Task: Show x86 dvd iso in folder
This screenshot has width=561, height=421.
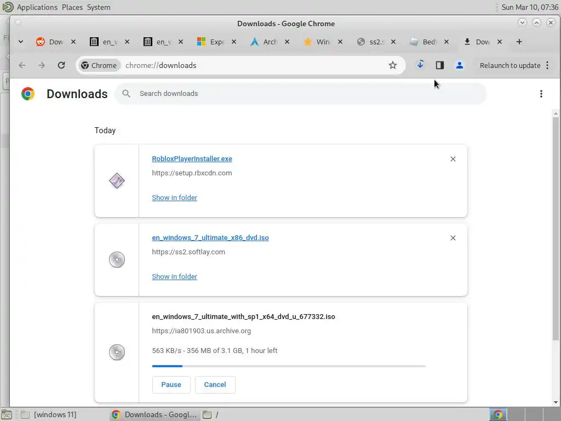Action: 174,277
